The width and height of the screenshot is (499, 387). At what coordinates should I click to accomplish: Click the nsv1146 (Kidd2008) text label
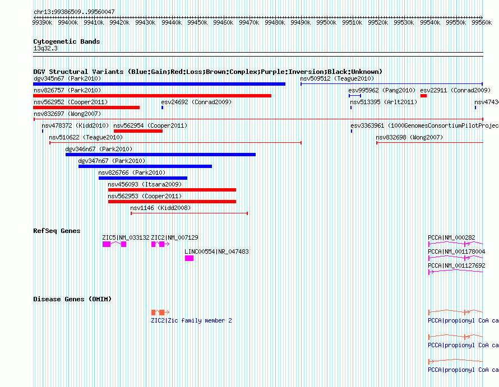pyautogui.click(x=160, y=208)
